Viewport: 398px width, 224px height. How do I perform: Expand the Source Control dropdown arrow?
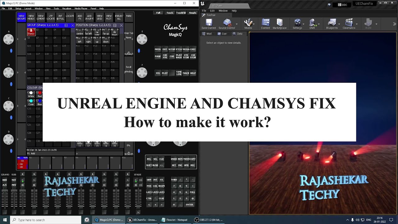tap(237, 24)
